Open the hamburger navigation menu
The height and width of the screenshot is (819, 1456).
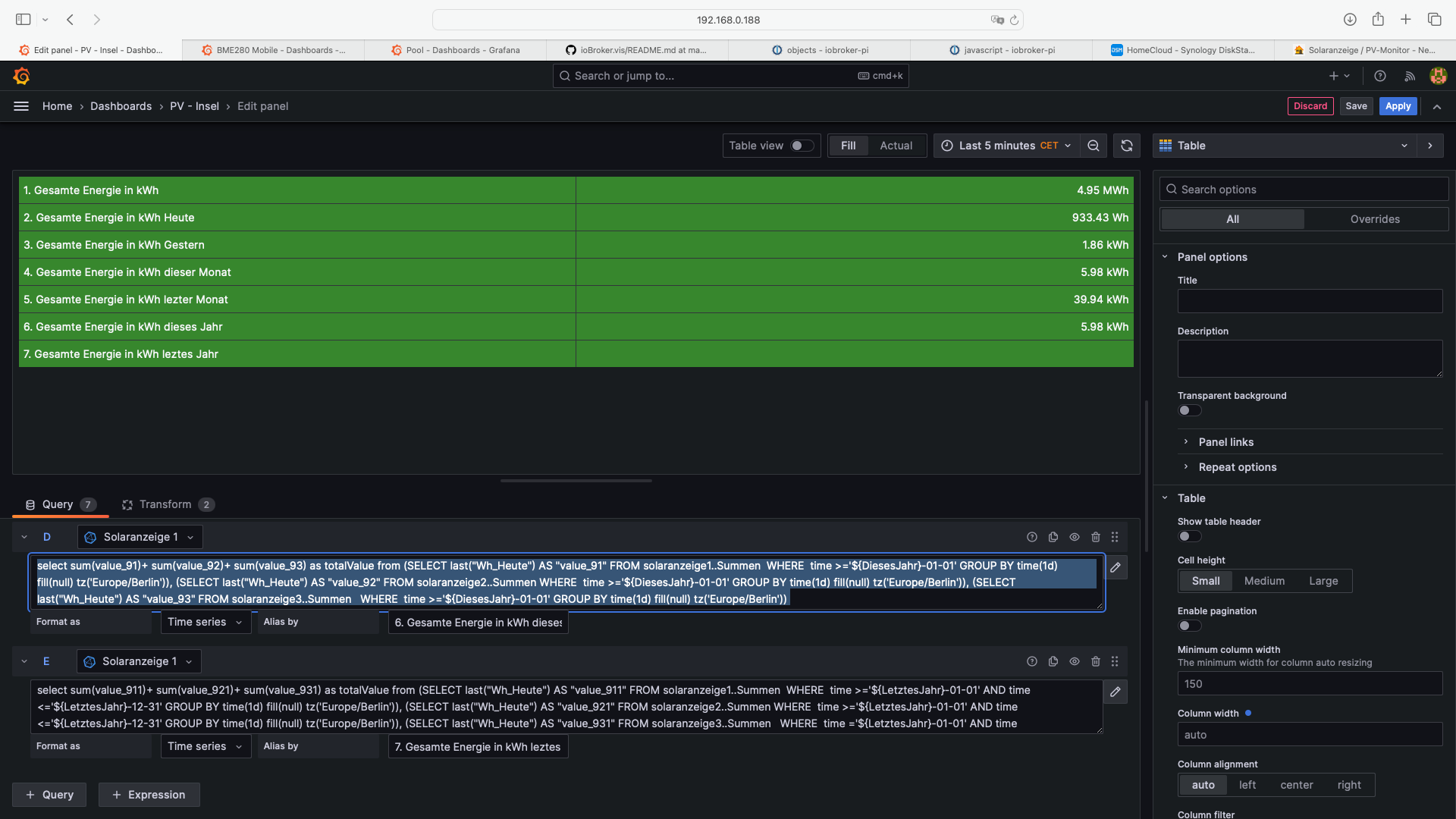click(21, 106)
